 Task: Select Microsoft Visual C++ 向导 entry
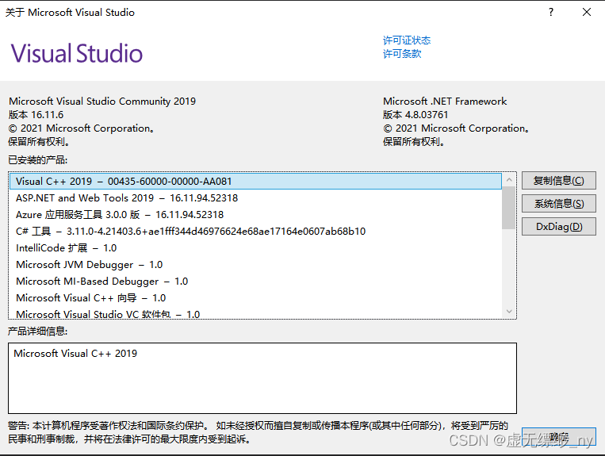click(255, 297)
